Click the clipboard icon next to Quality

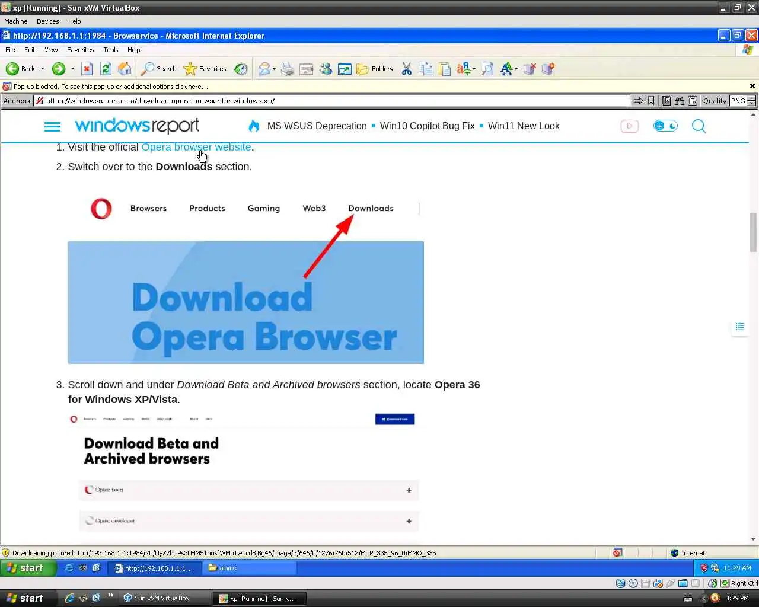[x=693, y=101]
